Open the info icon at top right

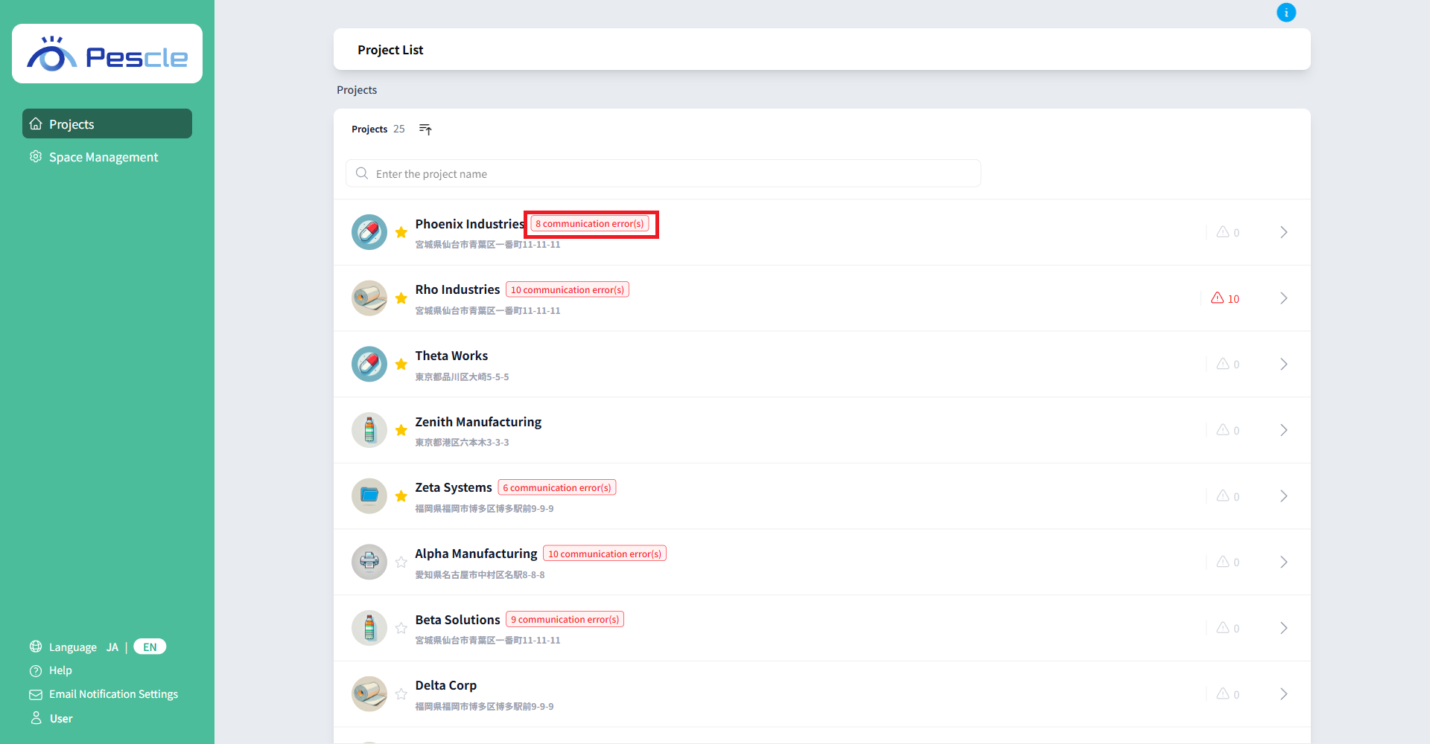pyautogui.click(x=1286, y=13)
